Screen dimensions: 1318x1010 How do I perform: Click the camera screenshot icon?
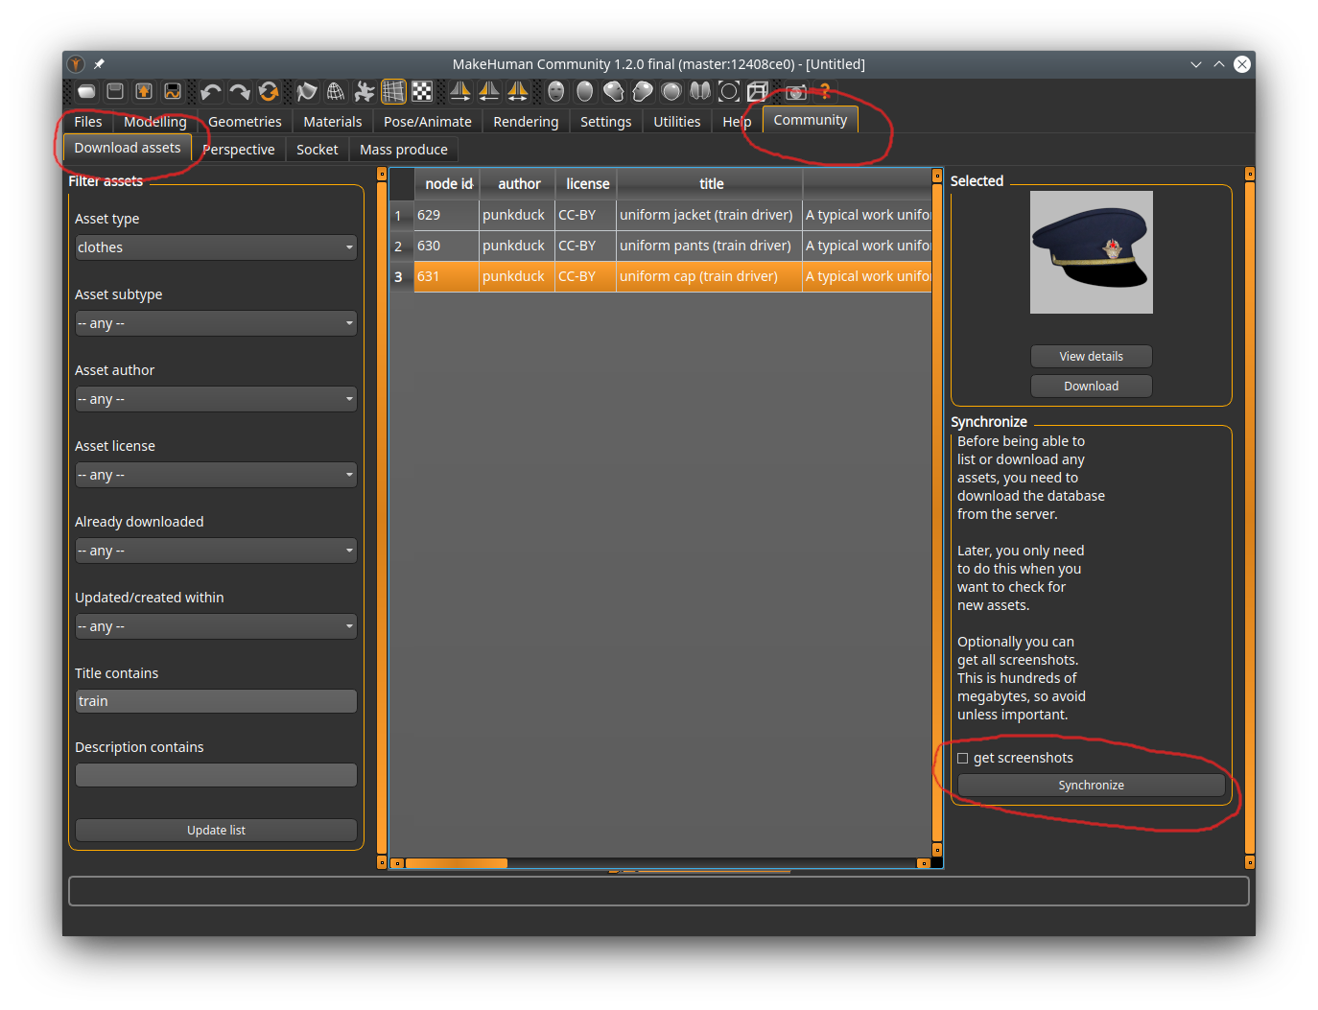coord(795,92)
